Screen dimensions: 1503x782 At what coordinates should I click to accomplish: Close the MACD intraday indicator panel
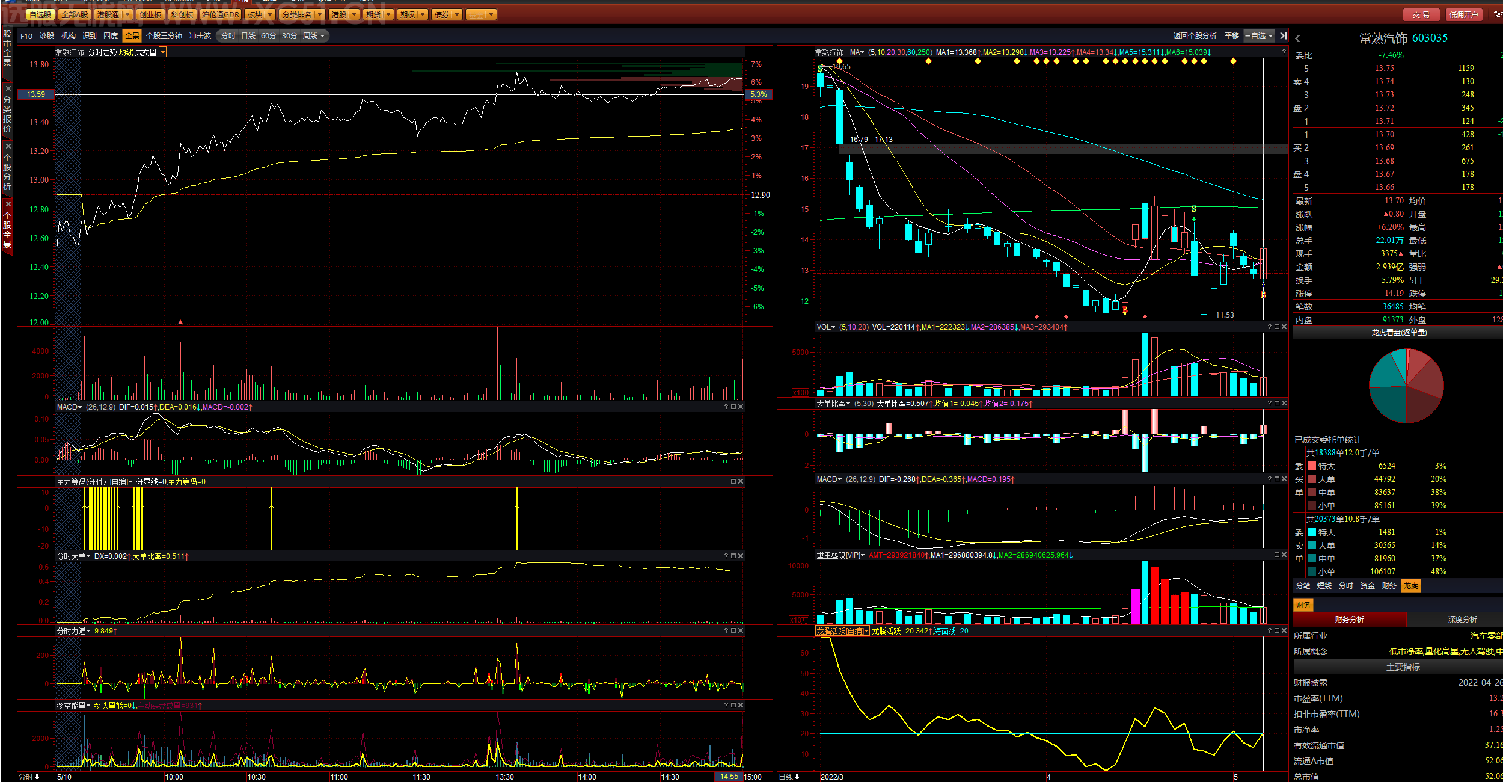[x=741, y=407]
